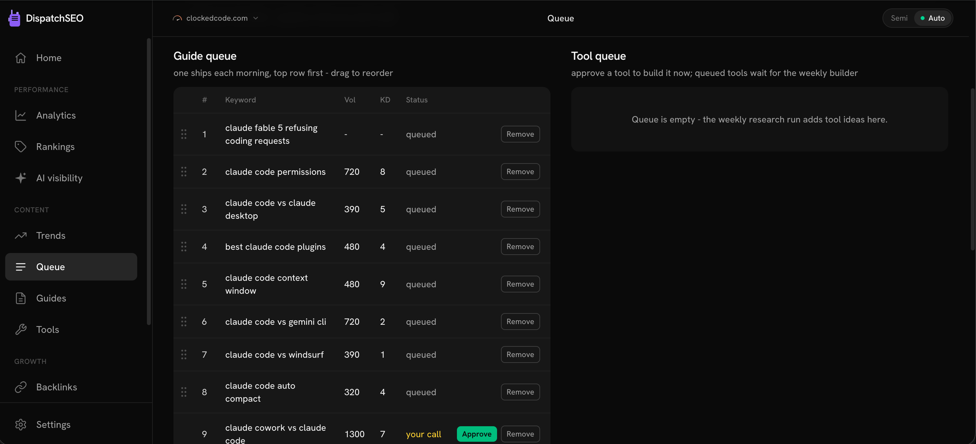Click the AI visibility sparkle icon
The image size is (976, 444).
click(x=20, y=178)
